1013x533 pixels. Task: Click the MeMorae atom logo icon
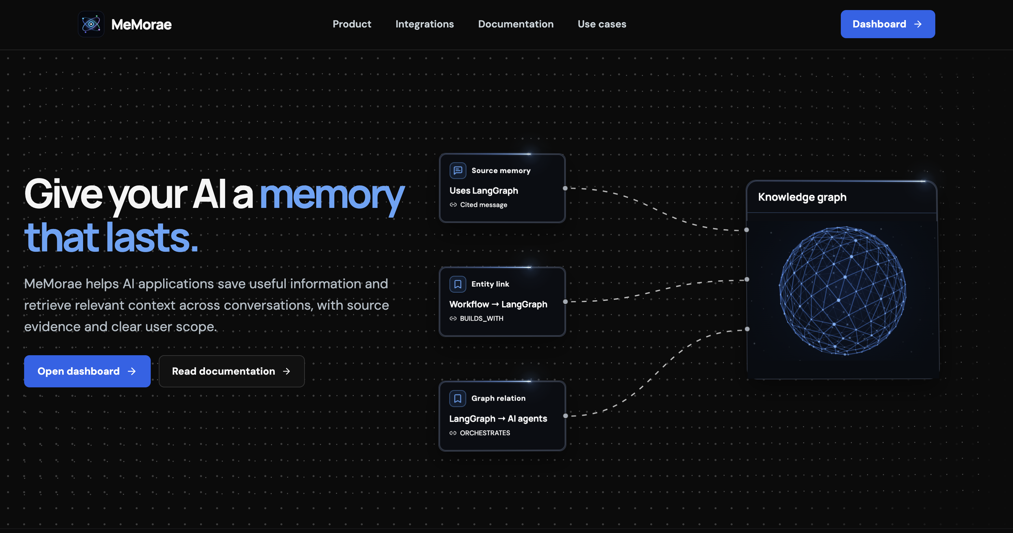[91, 24]
